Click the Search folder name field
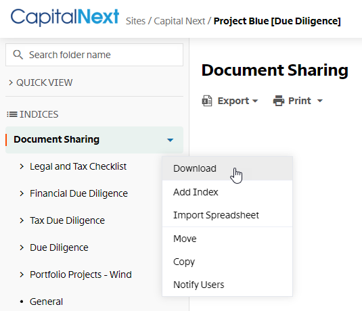Screen dimensions: 362x311 94,55
